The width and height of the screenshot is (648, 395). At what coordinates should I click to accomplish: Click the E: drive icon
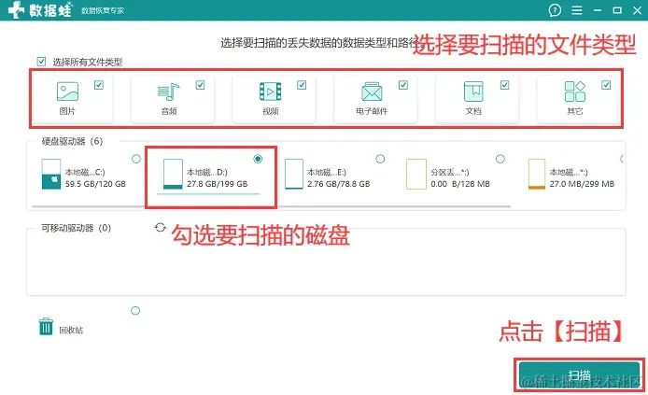(294, 174)
